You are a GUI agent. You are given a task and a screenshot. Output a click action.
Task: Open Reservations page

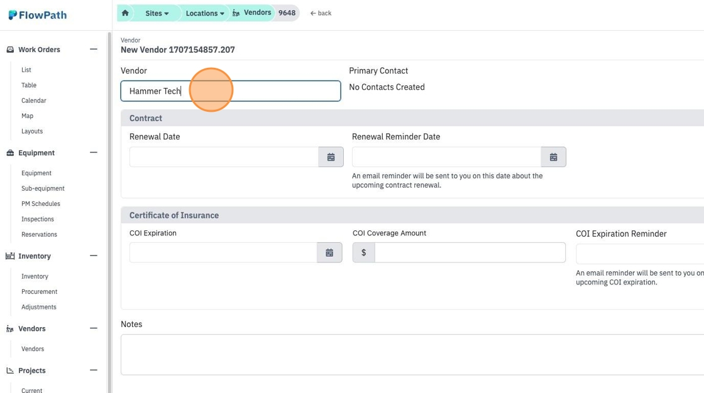[x=39, y=234]
